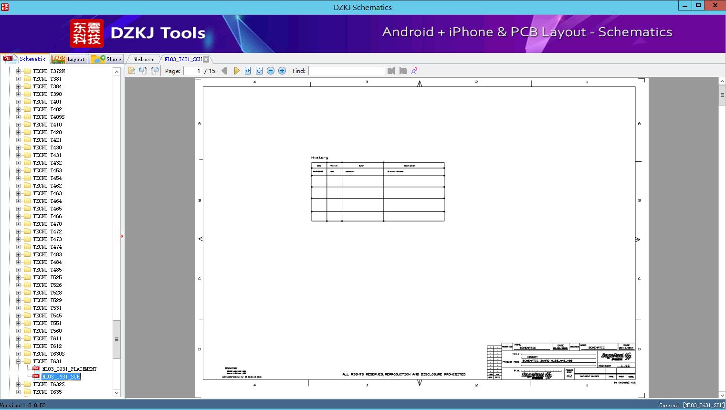
Task: Go to next page arrow
Action: (236, 71)
